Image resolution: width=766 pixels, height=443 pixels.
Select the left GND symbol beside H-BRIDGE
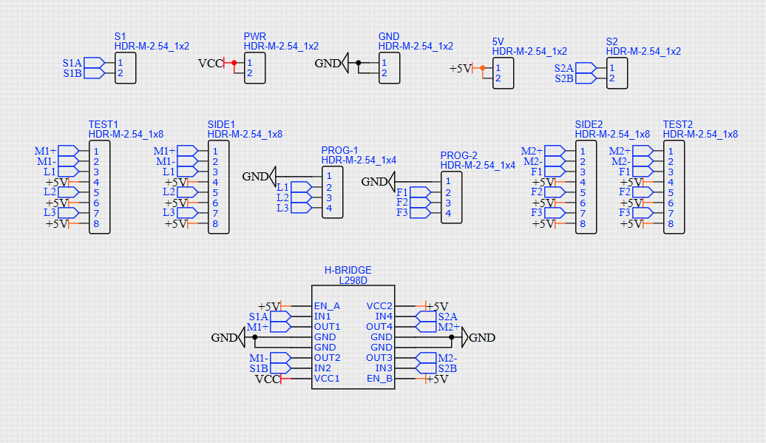(x=228, y=337)
